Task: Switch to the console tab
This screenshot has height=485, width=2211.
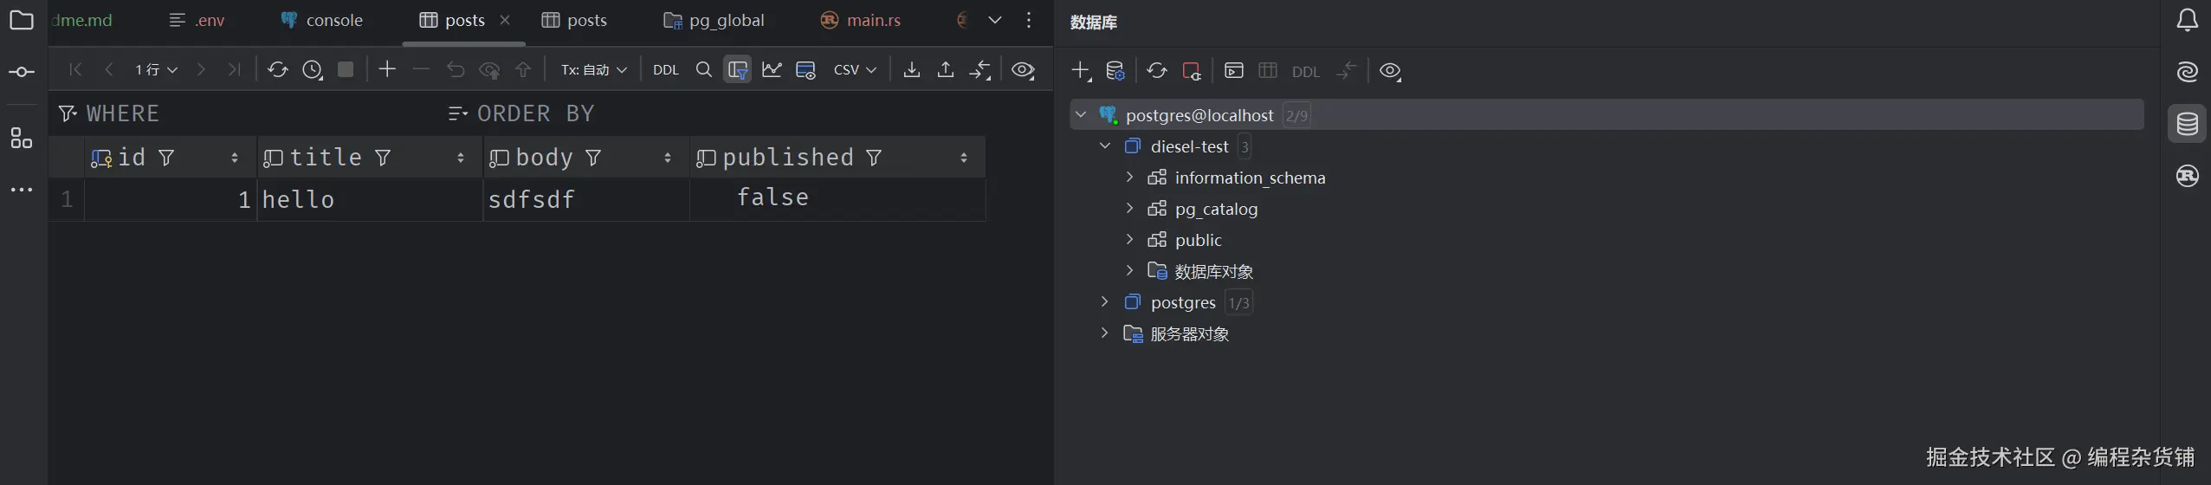Action: pos(322,20)
